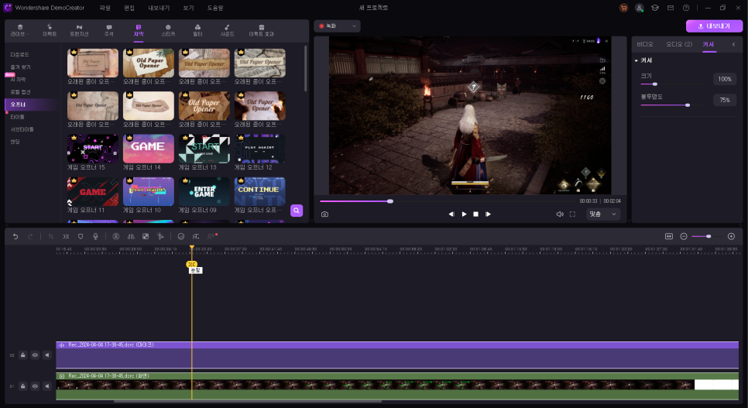Image resolution: width=748 pixels, height=408 pixels.
Task: Open the 녹화 record dropdown
Action: pos(338,26)
